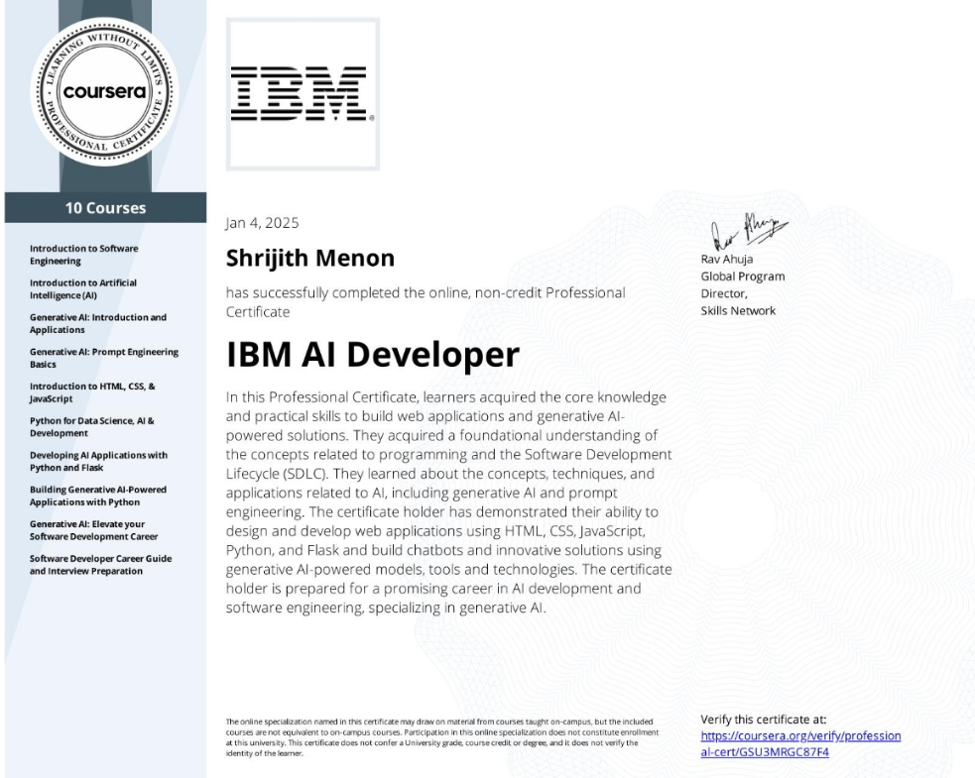This screenshot has height=778, width=975.
Task: Open the Coursera certificate verification link
Action: [800, 744]
